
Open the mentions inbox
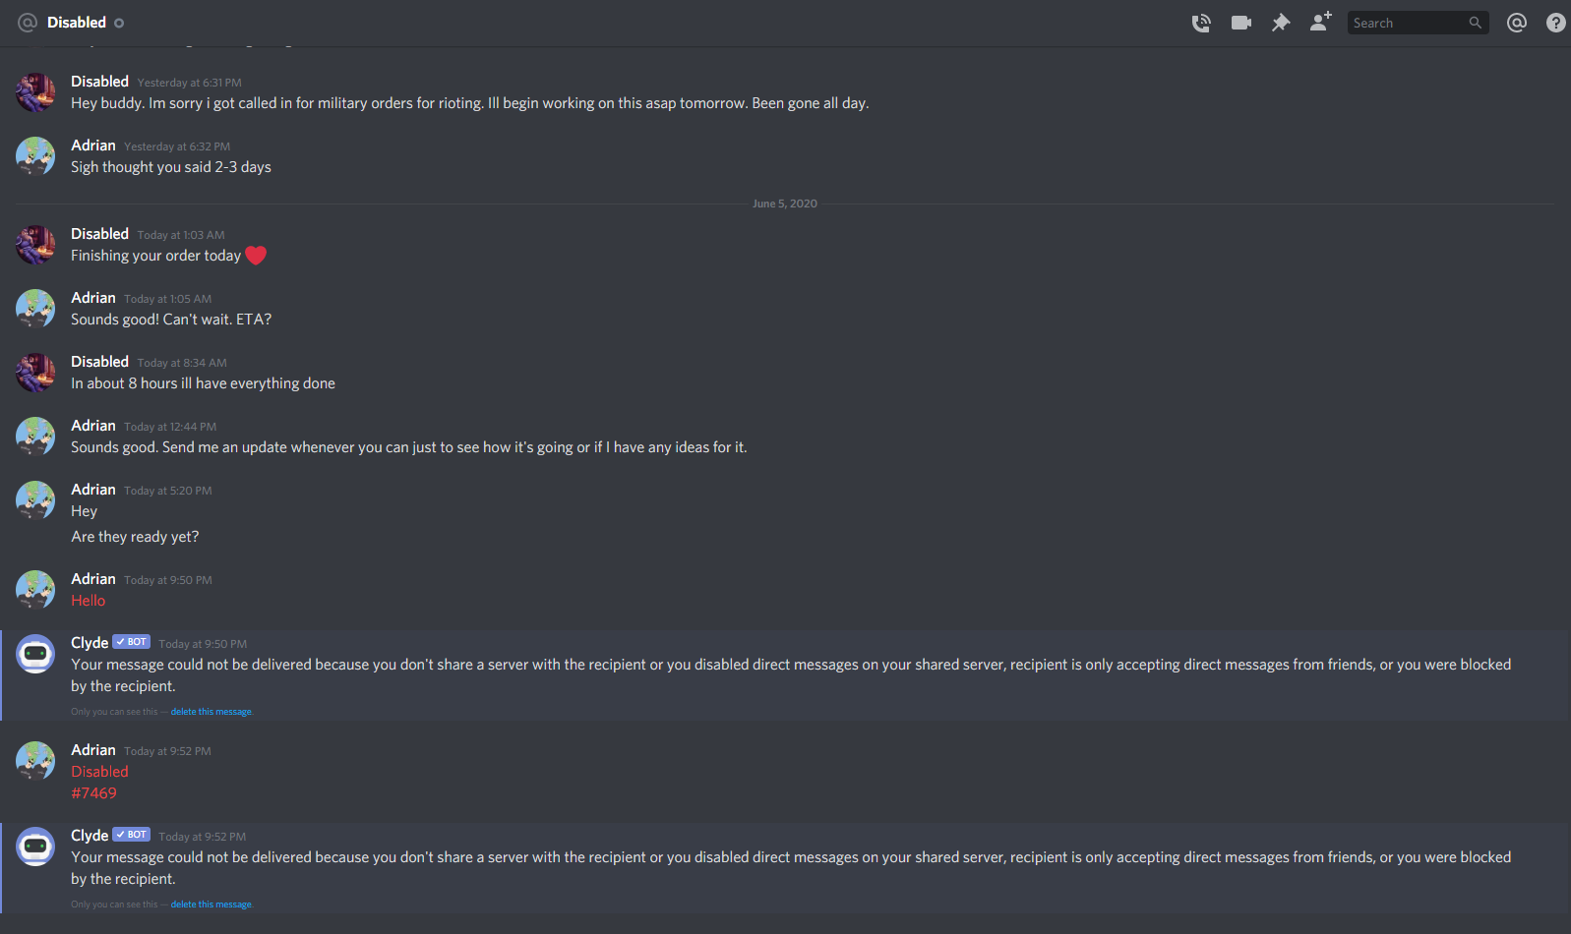point(1517,23)
